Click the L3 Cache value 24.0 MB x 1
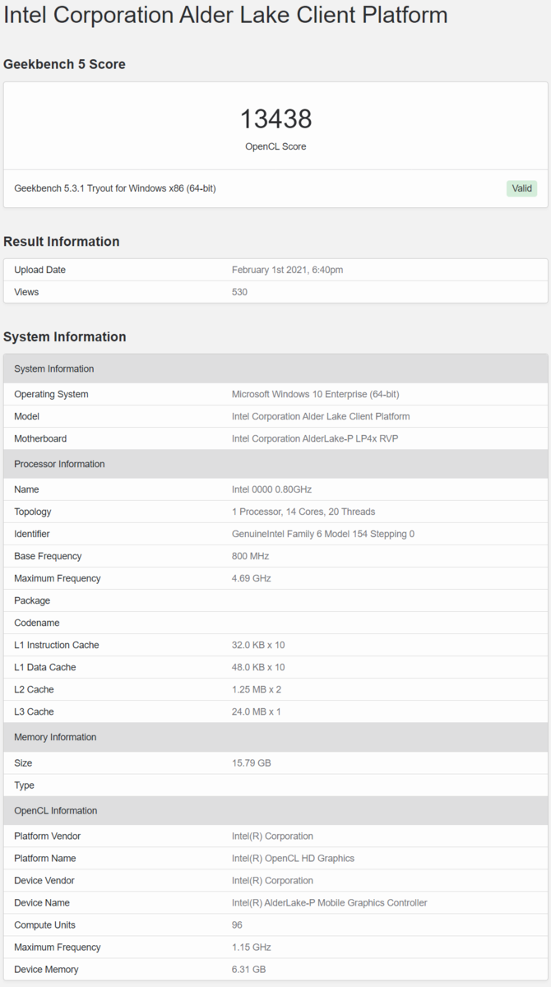This screenshot has width=551, height=987. (257, 711)
